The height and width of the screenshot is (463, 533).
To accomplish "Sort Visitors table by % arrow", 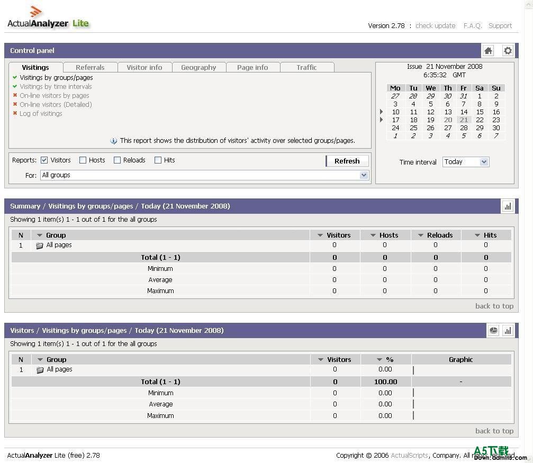I will [x=380, y=360].
